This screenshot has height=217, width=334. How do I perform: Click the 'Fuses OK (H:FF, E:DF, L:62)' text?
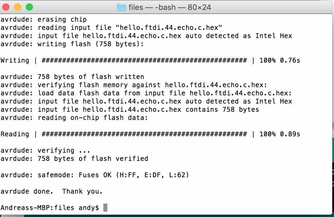pyautogui.click(x=134, y=175)
